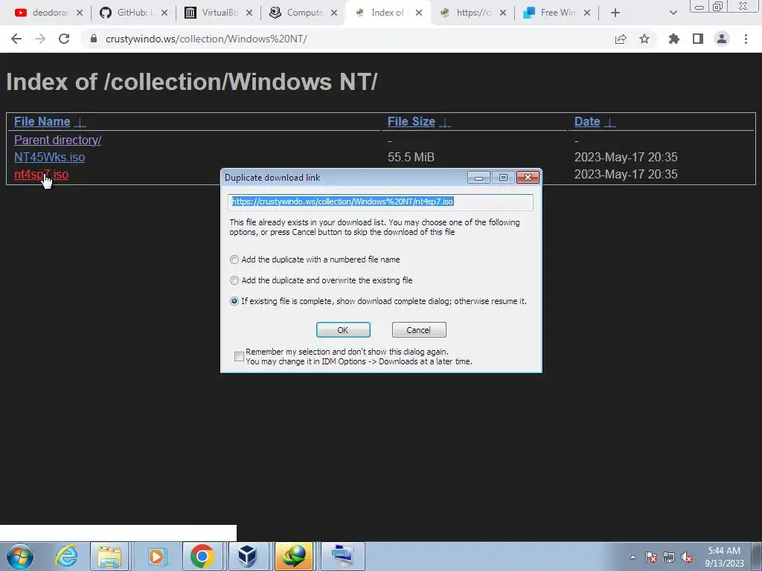Select show complete dialog or resume option

[x=234, y=302]
